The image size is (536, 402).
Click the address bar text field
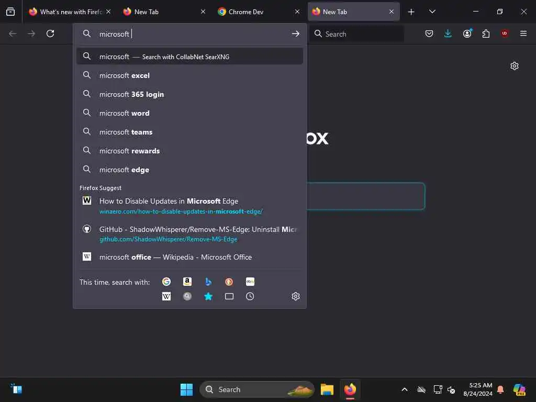pyautogui.click(x=193, y=34)
